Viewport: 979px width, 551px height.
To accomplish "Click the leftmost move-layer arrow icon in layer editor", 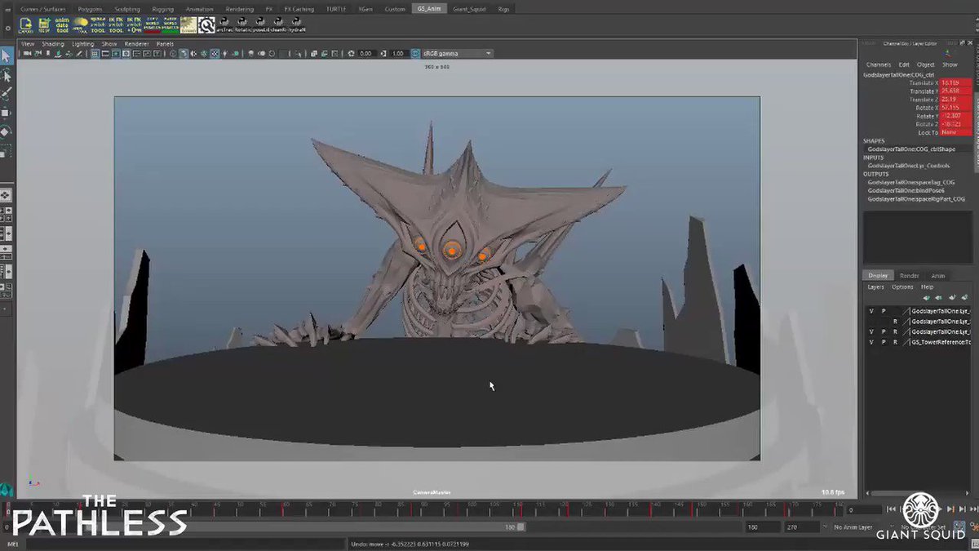I will click(926, 298).
